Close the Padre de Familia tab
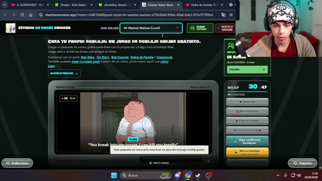This screenshot has height=181, width=322. click(x=222, y=5)
